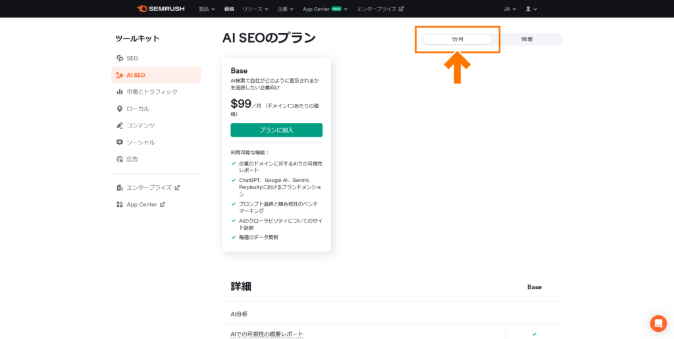Viewport: 674px width, 339px height.
Task: Go to 価格 in the top navigation
Action: [229, 9]
